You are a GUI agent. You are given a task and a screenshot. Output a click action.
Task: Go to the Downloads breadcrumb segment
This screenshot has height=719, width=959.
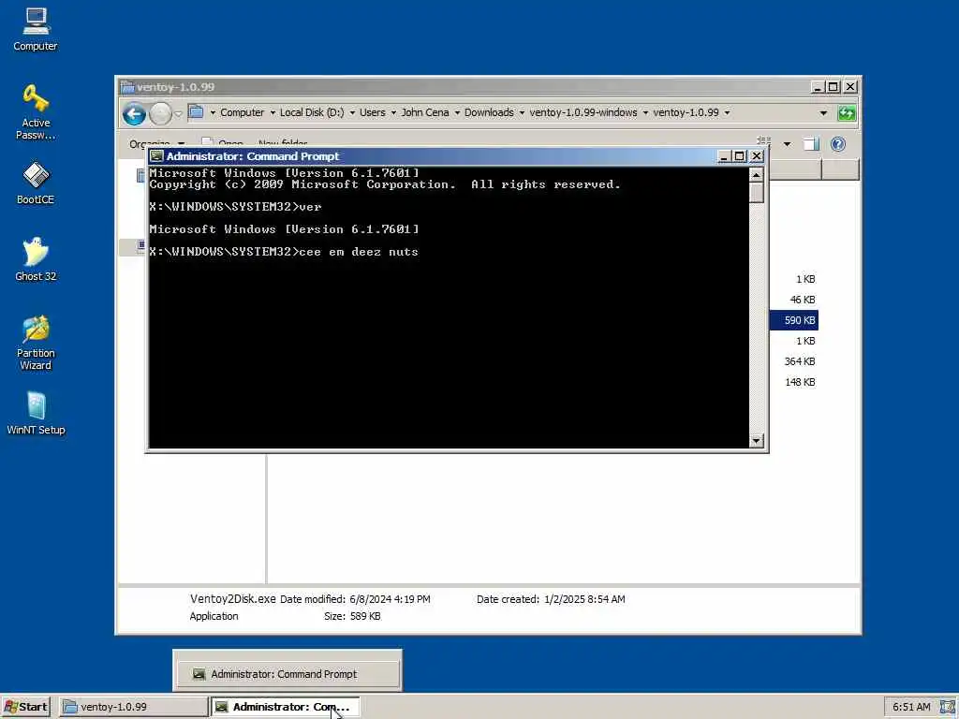click(489, 112)
